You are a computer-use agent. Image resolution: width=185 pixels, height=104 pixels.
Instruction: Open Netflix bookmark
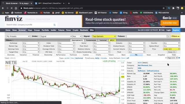coord(134,13)
